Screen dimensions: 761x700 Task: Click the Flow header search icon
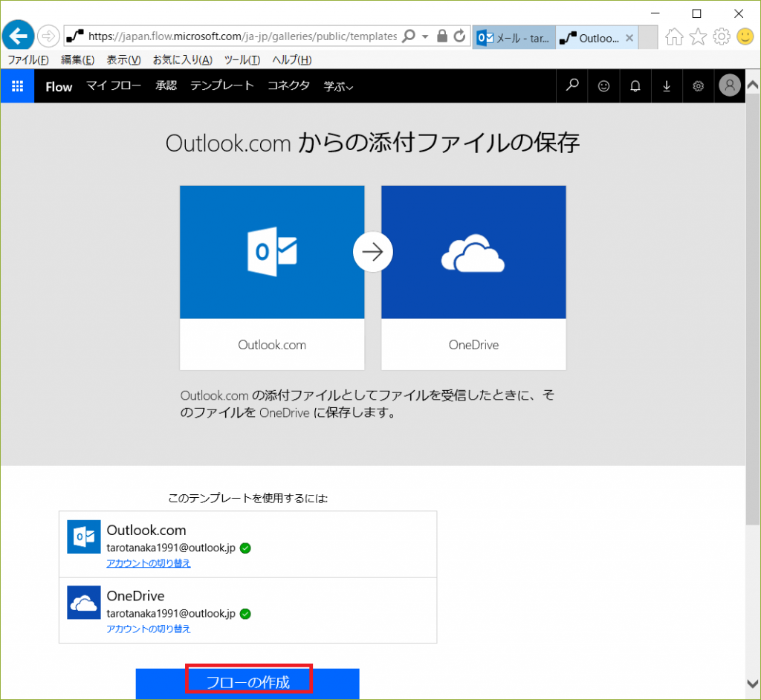(x=572, y=86)
